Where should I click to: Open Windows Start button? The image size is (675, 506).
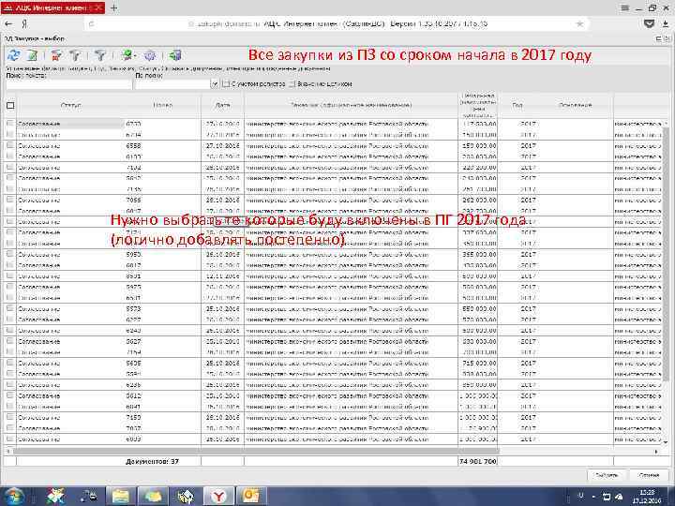pos(14,496)
